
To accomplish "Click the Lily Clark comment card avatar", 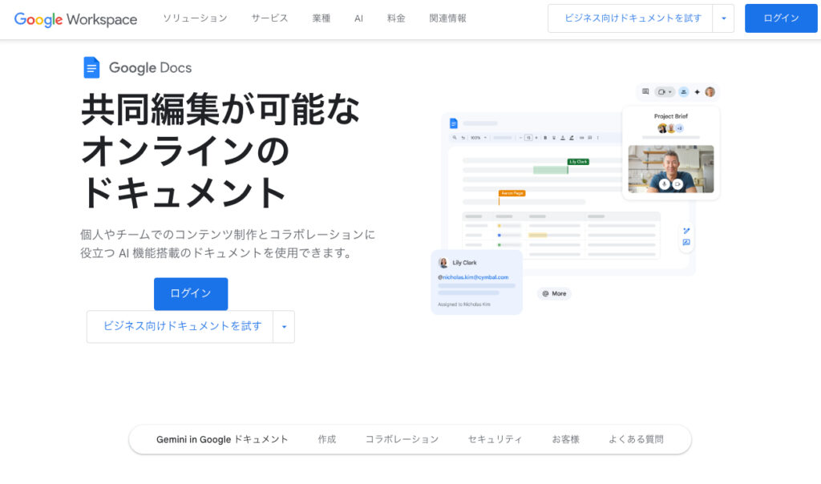I will pos(443,263).
